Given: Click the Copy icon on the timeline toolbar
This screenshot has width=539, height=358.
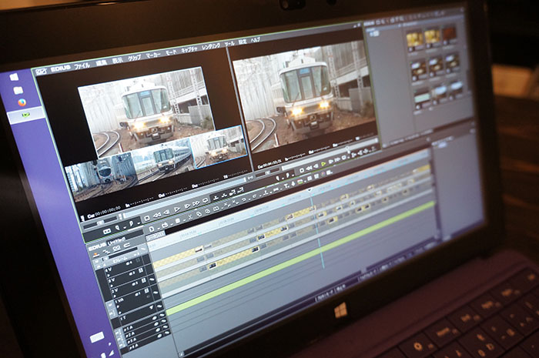Looking at the screenshot, I should 199,214.
